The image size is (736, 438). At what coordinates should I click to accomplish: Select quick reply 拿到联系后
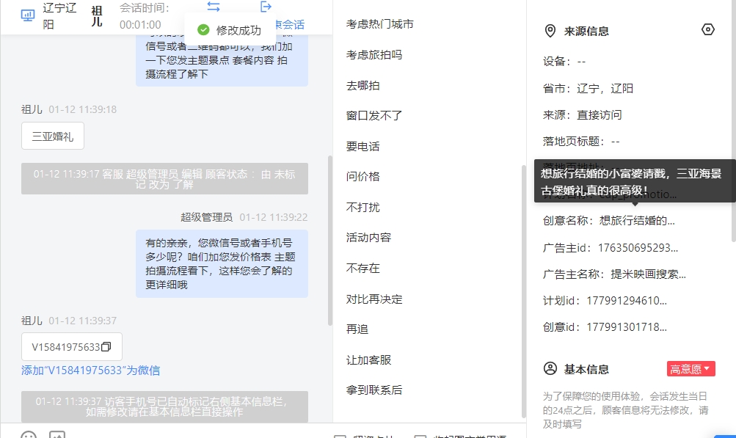374,390
